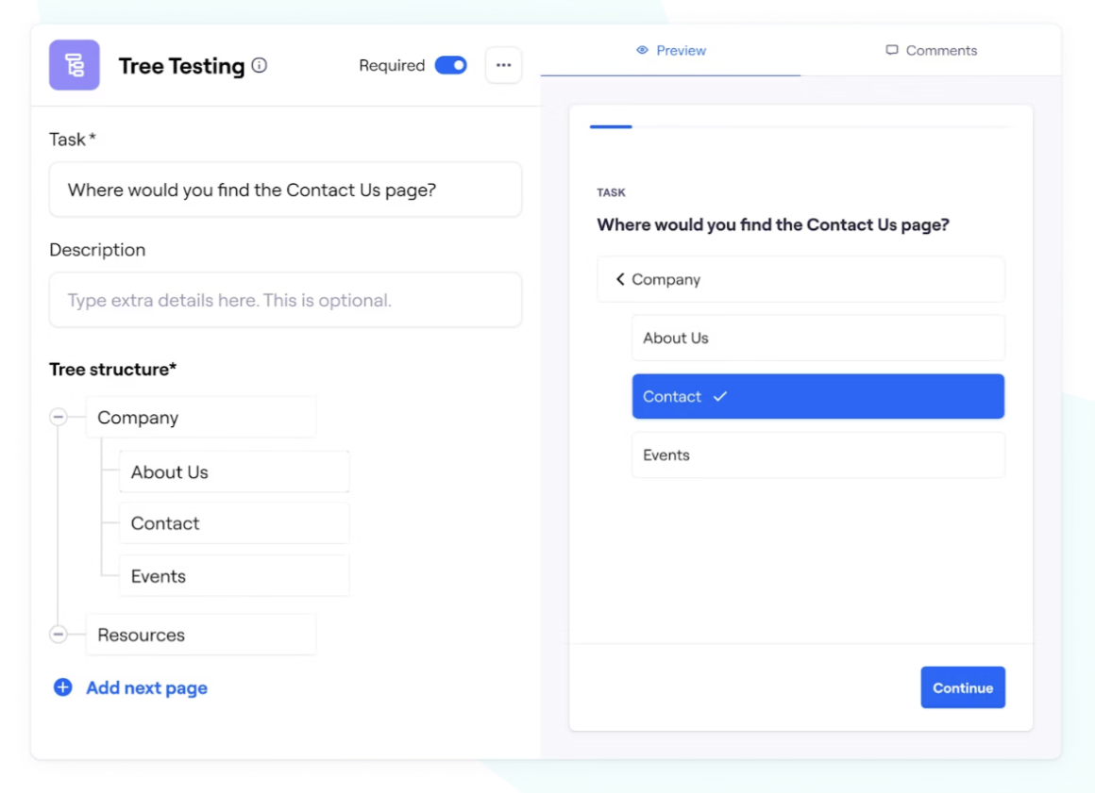Click the speech bubble Comments icon
Screen dimensions: 1095x793
[892, 50]
